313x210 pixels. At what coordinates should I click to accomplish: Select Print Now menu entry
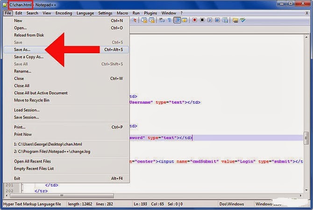click(66, 134)
